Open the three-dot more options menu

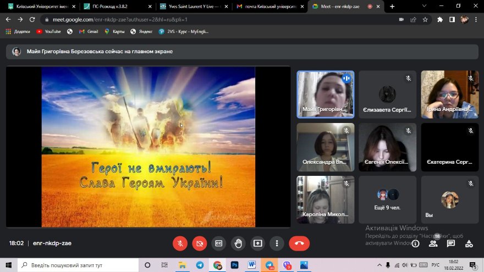[x=277, y=243]
